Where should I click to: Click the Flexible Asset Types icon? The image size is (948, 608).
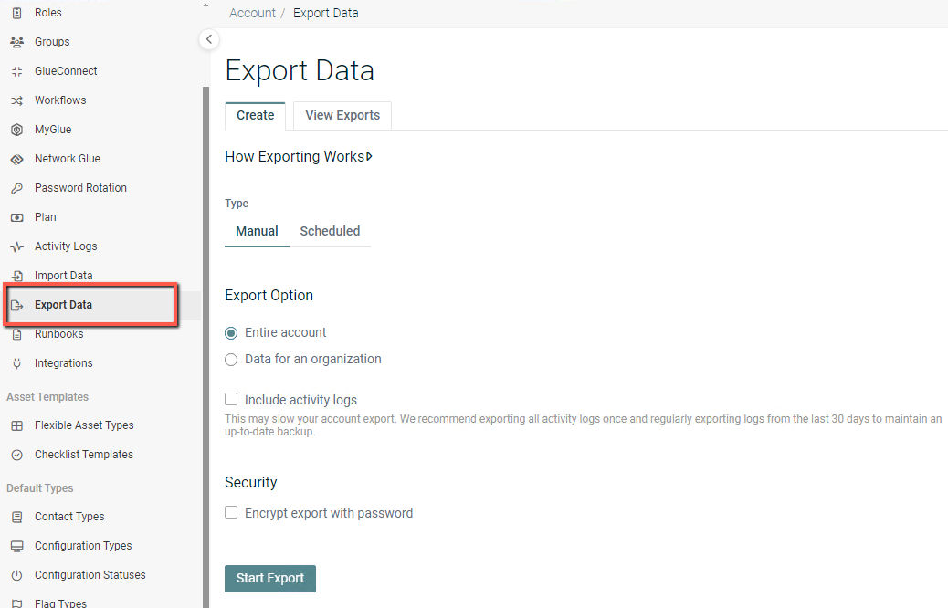pyautogui.click(x=16, y=425)
